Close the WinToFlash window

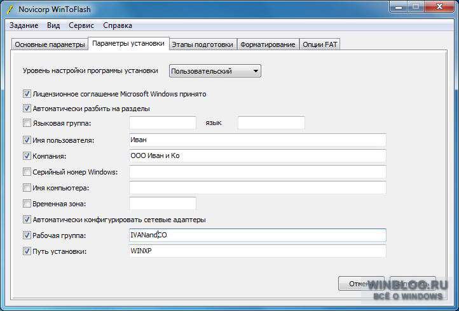440,7
